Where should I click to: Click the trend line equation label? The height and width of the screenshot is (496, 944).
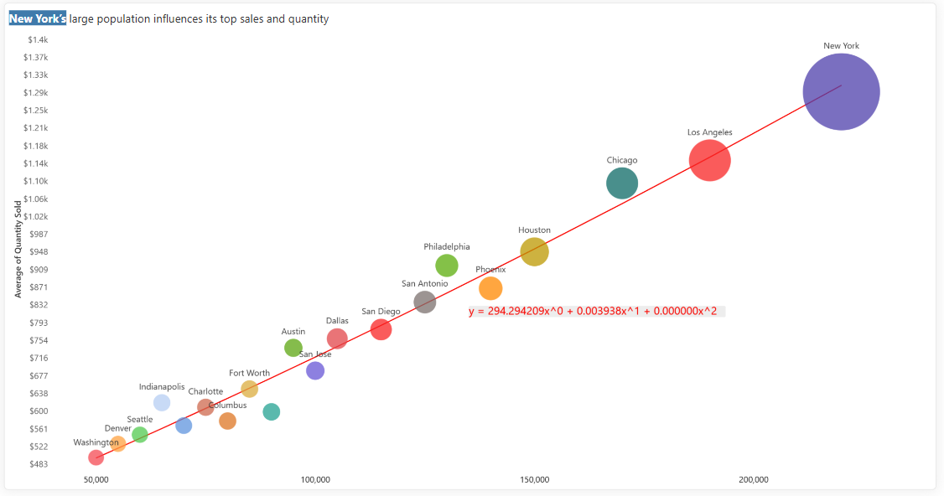[x=593, y=311]
